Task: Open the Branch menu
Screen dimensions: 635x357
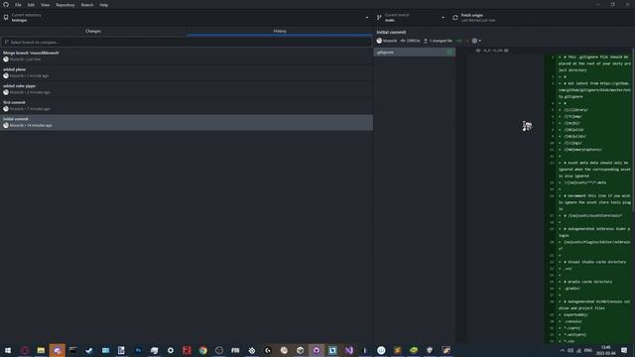Action: pyautogui.click(x=87, y=5)
